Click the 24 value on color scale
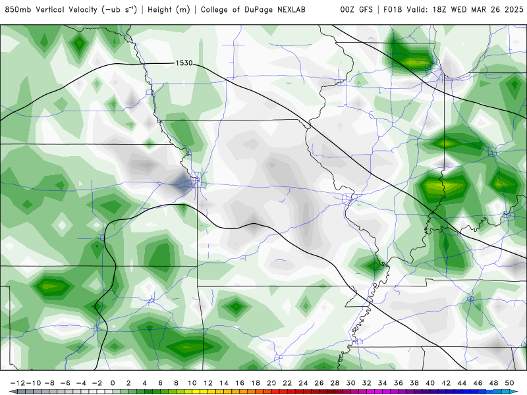Screen dimensions: 527x395 [303, 383]
